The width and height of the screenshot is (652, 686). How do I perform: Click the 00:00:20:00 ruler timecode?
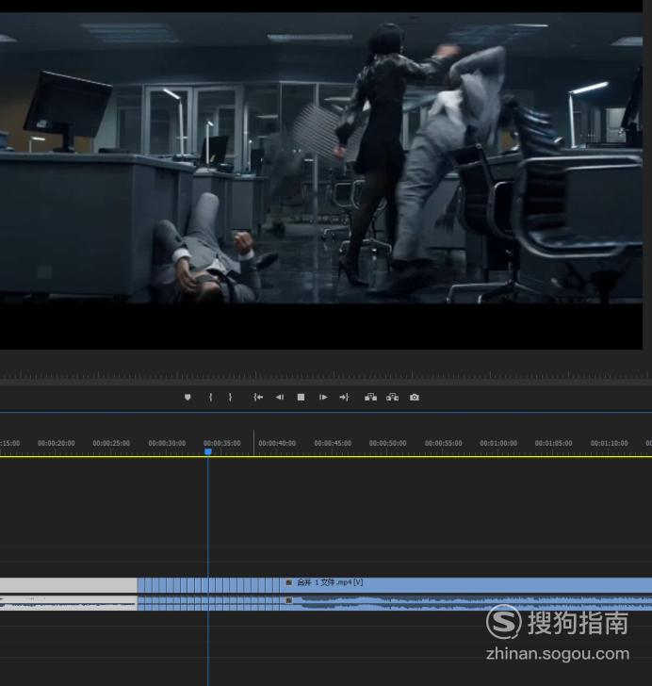(56, 443)
